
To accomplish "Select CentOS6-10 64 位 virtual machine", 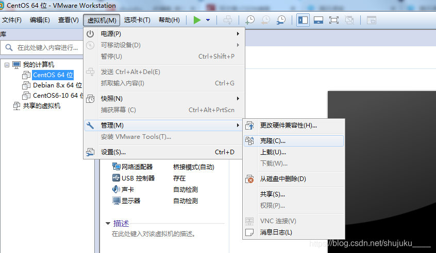I will 58,96.
